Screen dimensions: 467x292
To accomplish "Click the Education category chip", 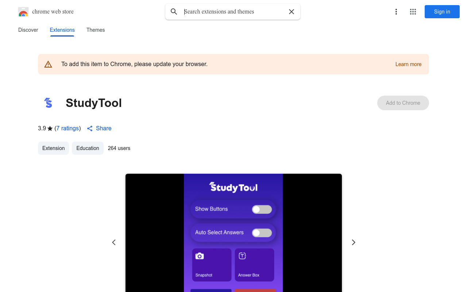I will tap(88, 148).
